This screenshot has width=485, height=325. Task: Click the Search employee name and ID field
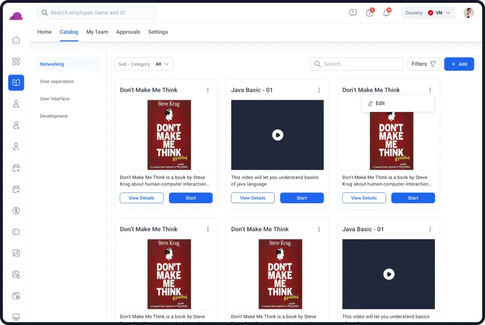pyautogui.click(x=97, y=13)
